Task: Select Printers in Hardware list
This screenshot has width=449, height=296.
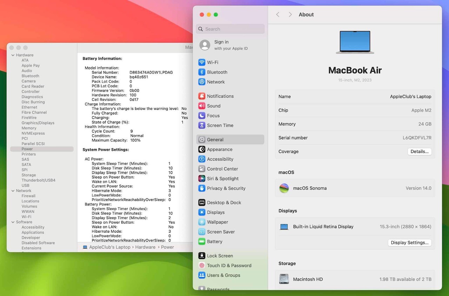Action: [28, 154]
